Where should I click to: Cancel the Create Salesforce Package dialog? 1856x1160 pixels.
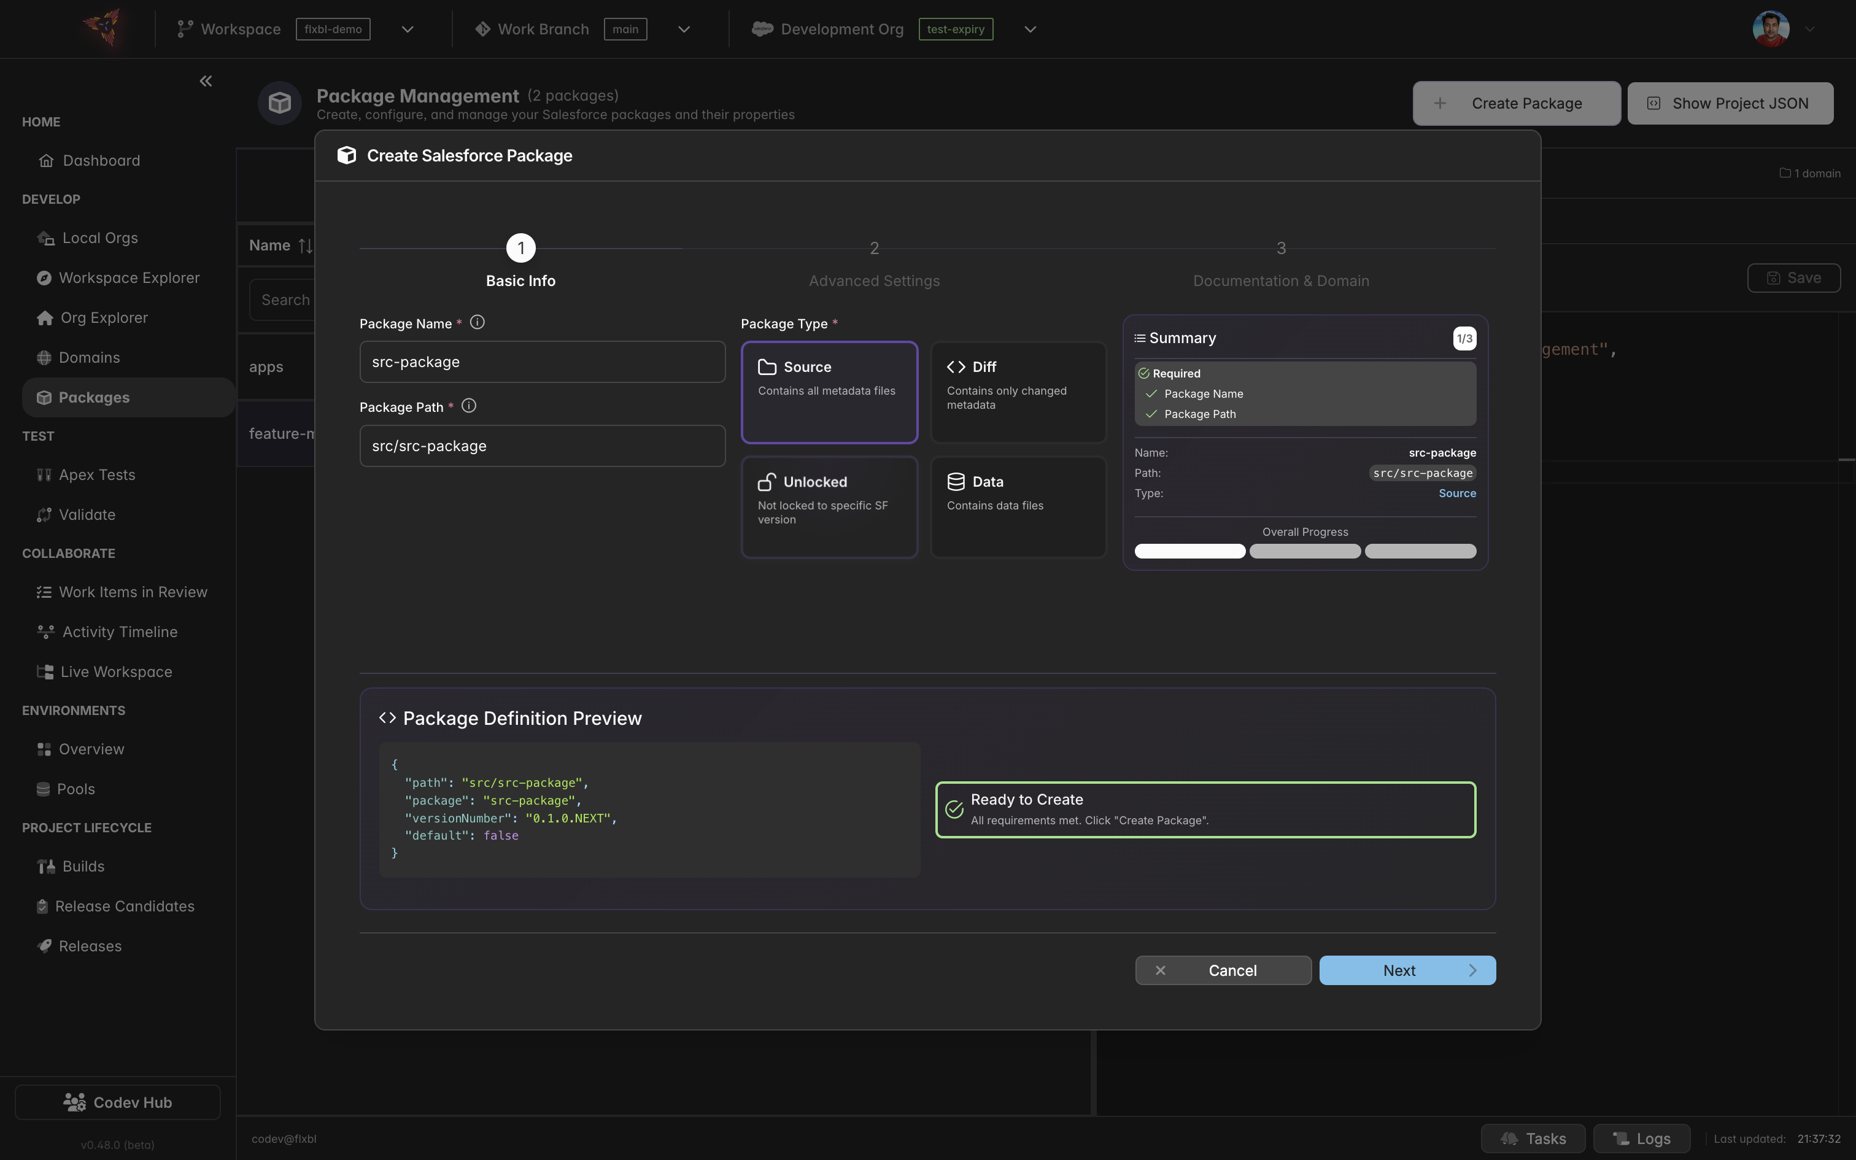(1223, 970)
